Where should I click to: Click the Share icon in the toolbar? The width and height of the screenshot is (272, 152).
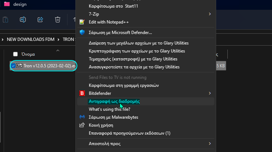click(40, 20)
